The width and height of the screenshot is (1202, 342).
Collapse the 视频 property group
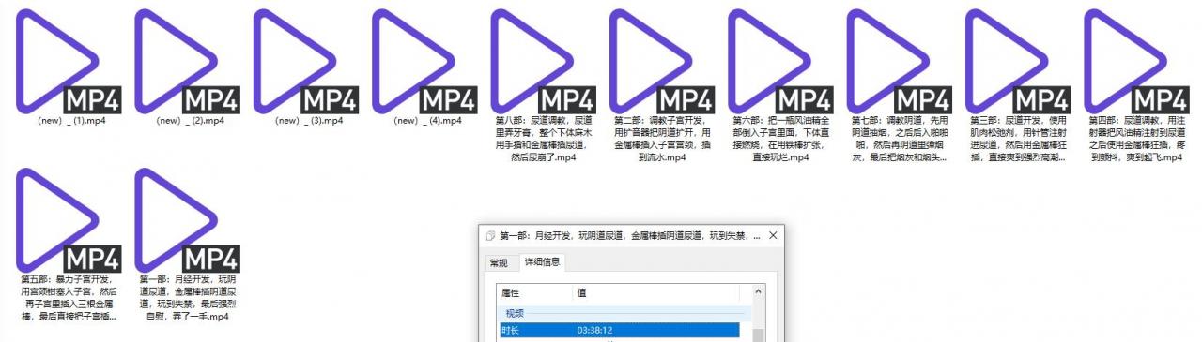516,314
